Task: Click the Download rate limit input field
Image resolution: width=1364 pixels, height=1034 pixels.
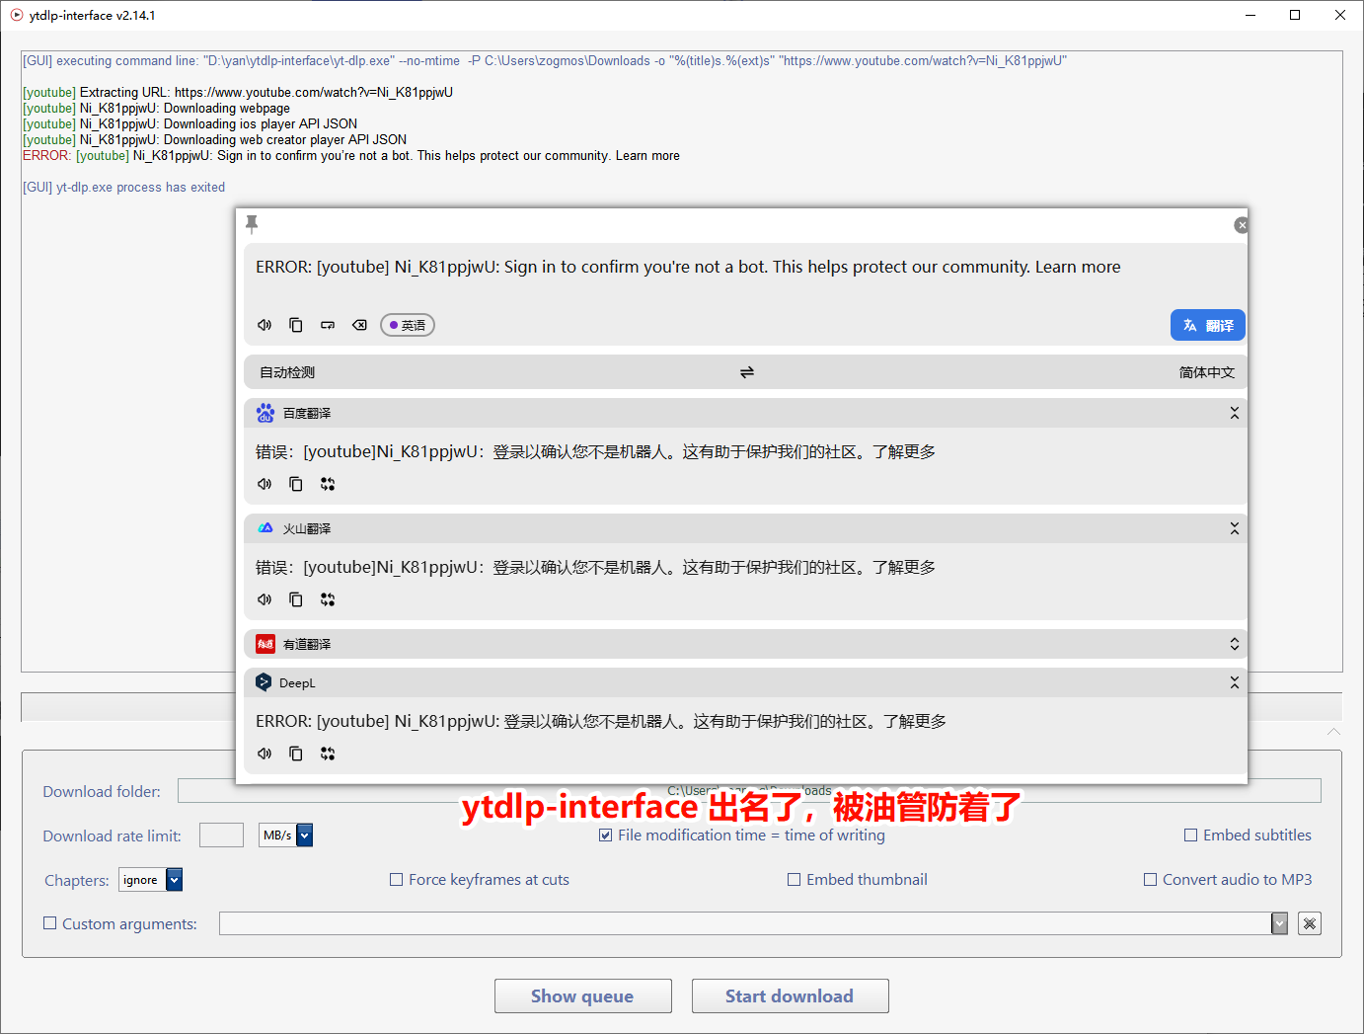Action: (221, 835)
